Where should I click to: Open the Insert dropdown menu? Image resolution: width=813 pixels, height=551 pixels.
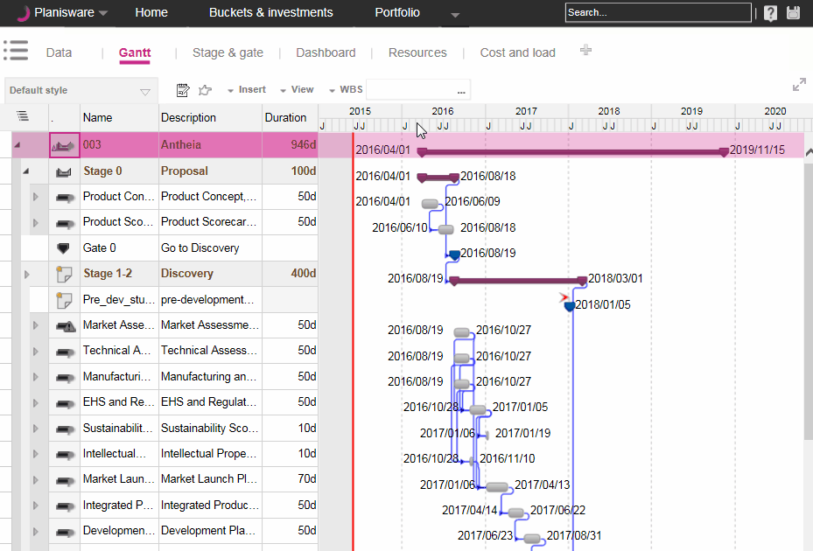click(x=246, y=90)
